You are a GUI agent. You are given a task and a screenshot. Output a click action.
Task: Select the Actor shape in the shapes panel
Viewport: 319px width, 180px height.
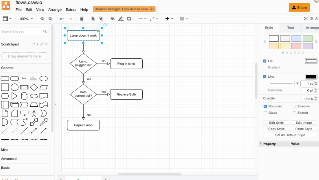pos(34,113)
